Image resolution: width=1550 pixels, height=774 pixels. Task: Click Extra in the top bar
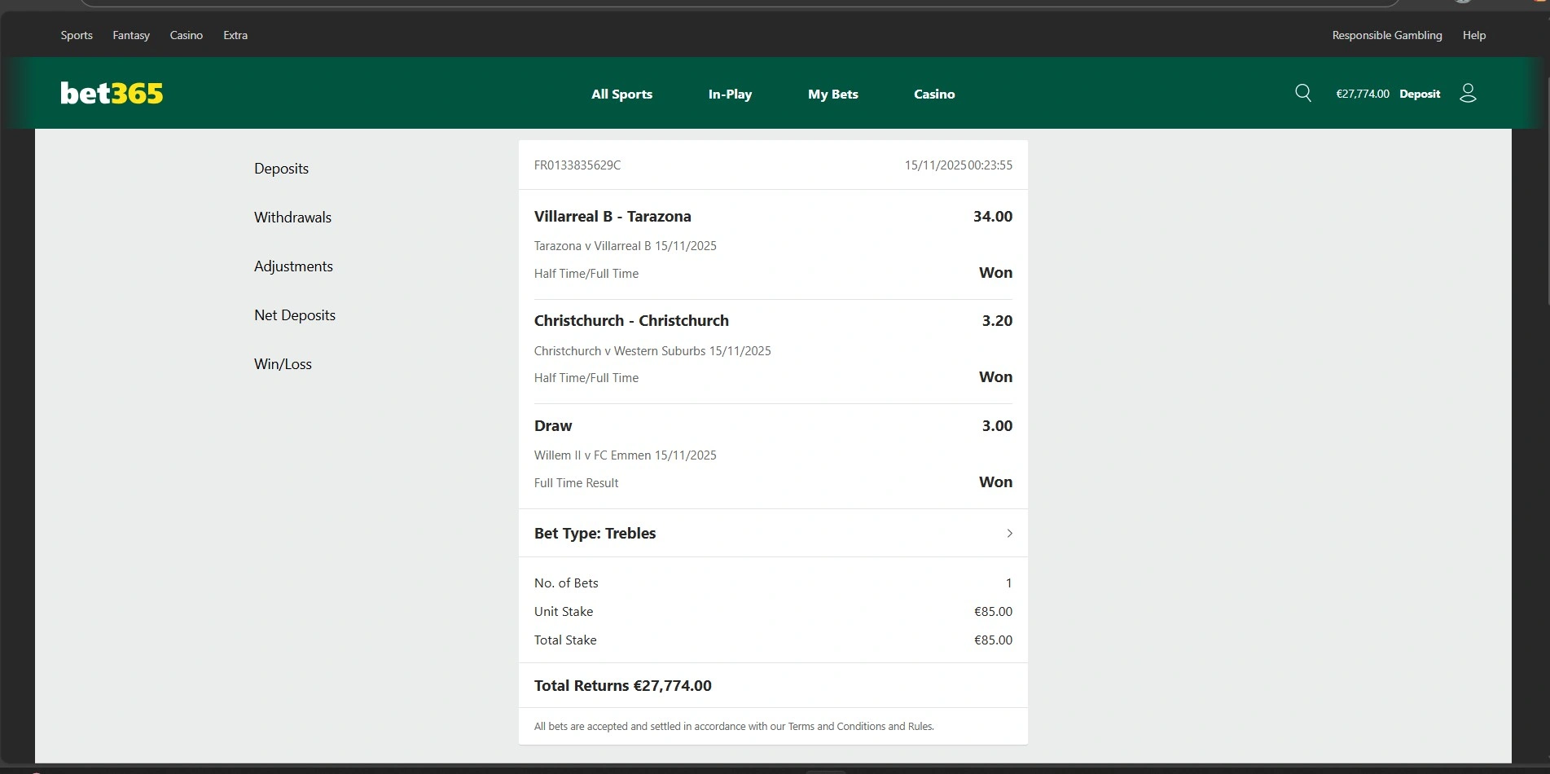235,35
